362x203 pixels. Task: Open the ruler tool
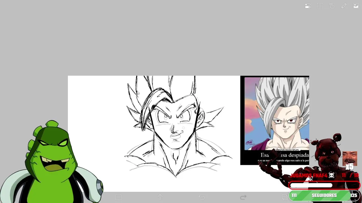pyautogui.click(x=344, y=6)
